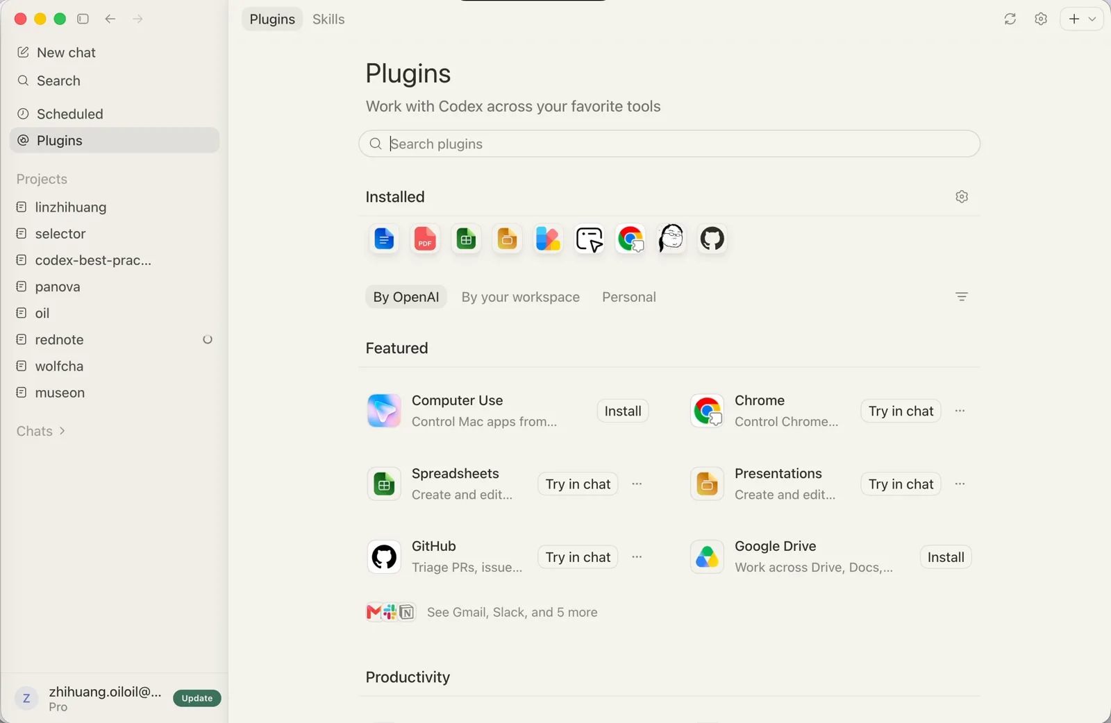The width and height of the screenshot is (1111, 723).
Task: Open Search in the sidebar
Action: (115, 80)
